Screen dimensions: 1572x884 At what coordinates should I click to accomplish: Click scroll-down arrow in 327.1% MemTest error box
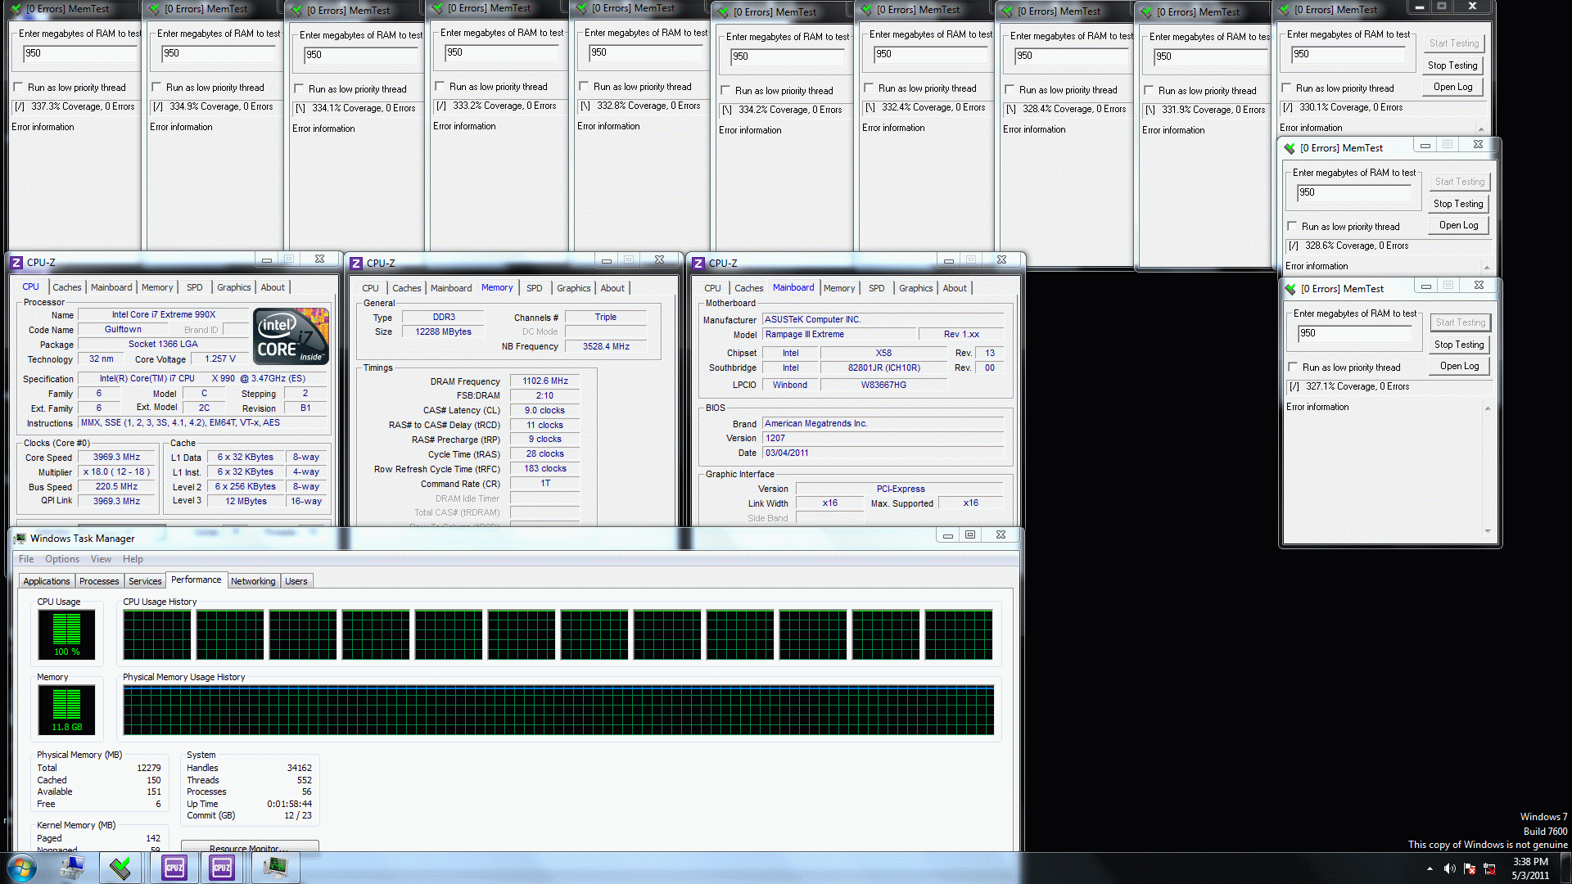[1488, 531]
